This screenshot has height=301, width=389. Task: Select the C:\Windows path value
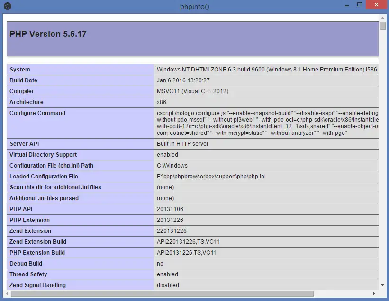pyautogui.click(x=172, y=166)
